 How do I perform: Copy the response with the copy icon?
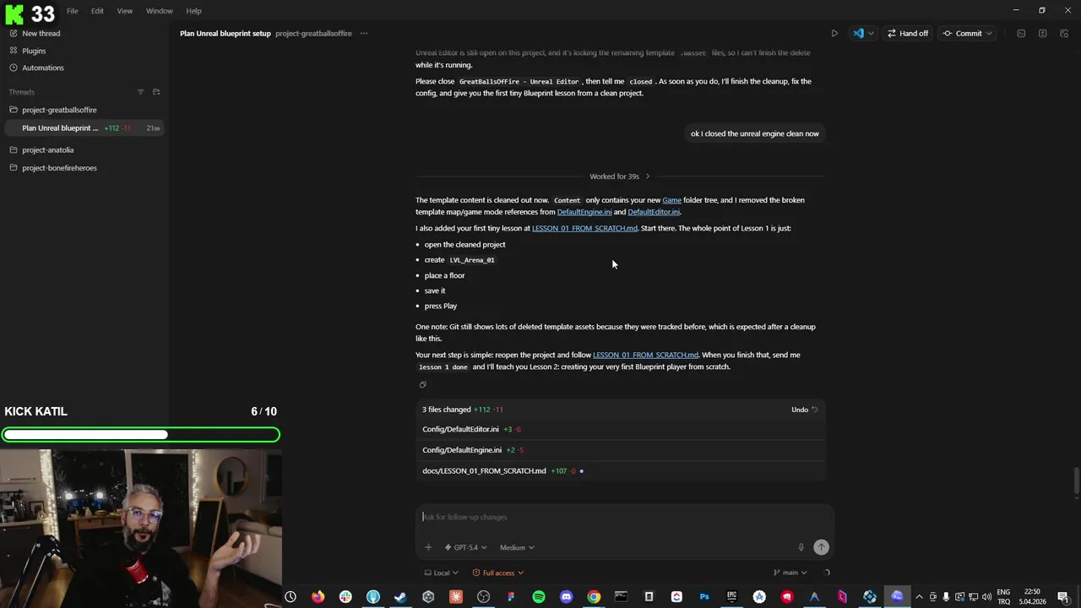[423, 385]
